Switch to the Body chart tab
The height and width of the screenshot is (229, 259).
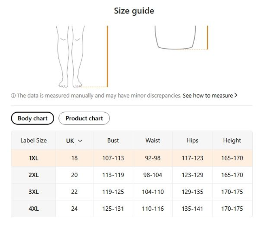coord(32,118)
